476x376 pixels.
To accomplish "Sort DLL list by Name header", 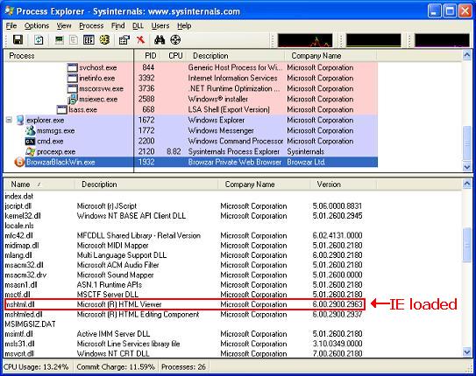I will point(39,184).
